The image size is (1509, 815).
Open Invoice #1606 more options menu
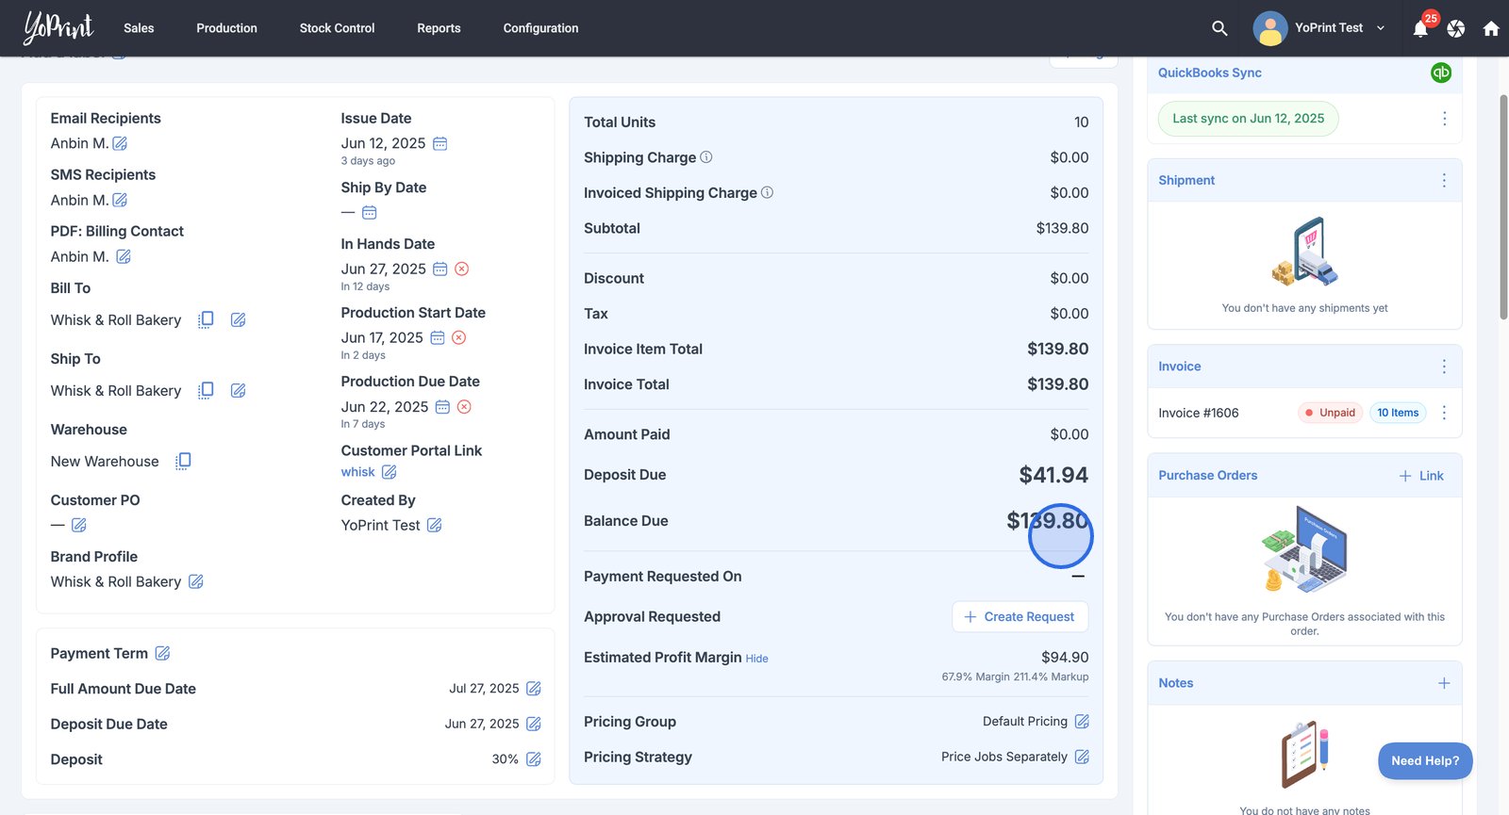1444,413
